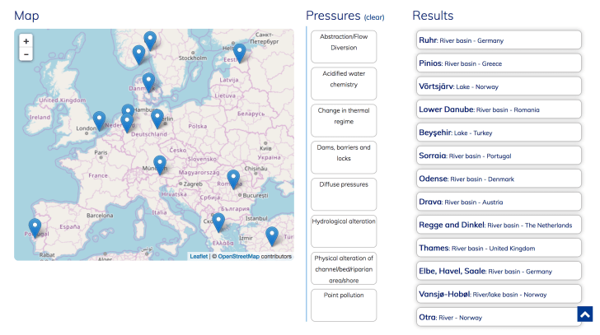Toggle the Abstraction/Flow Diversion pressure filter

[344, 47]
